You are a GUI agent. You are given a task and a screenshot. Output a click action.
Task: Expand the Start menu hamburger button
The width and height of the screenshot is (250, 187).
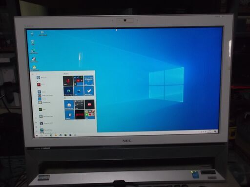pyautogui.click(x=33, y=75)
